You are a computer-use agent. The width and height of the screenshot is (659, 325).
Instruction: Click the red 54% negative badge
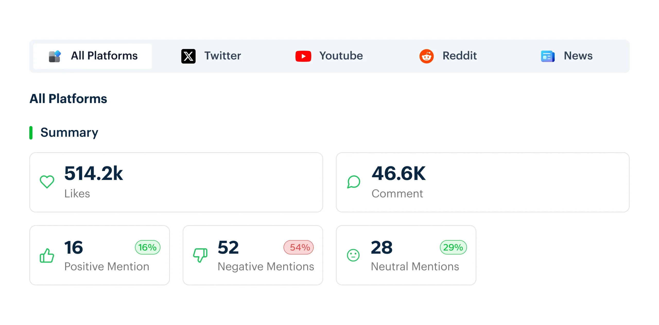pyautogui.click(x=299, y=247)
